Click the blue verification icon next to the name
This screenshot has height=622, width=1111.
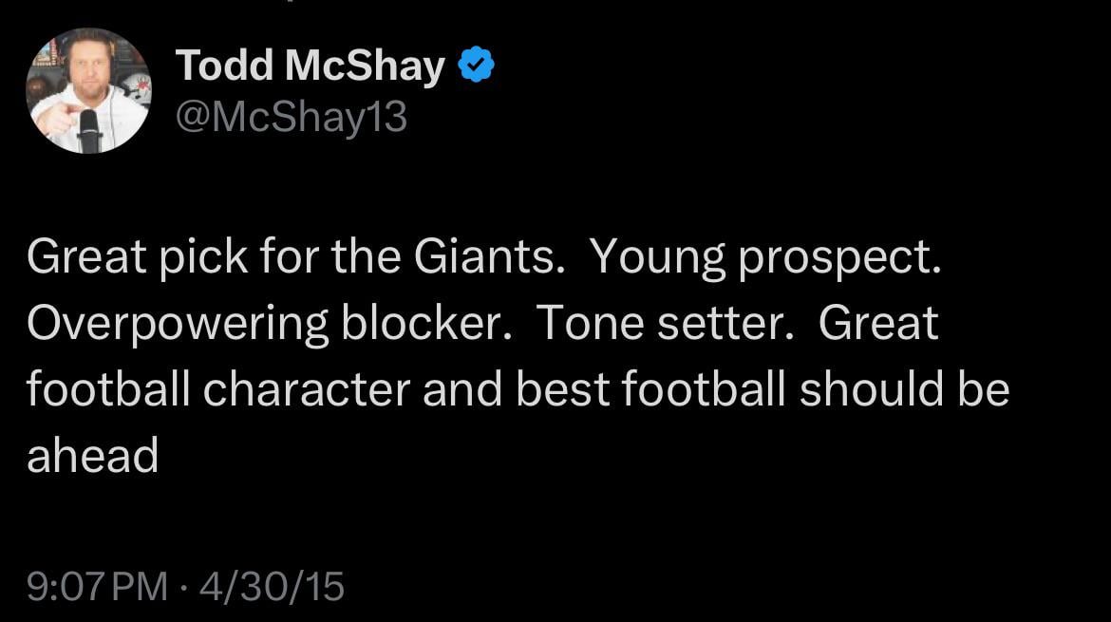coord(478,63)
